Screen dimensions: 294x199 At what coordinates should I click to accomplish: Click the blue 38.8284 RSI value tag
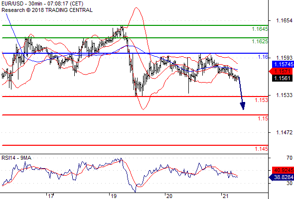[x=282, y=177]
